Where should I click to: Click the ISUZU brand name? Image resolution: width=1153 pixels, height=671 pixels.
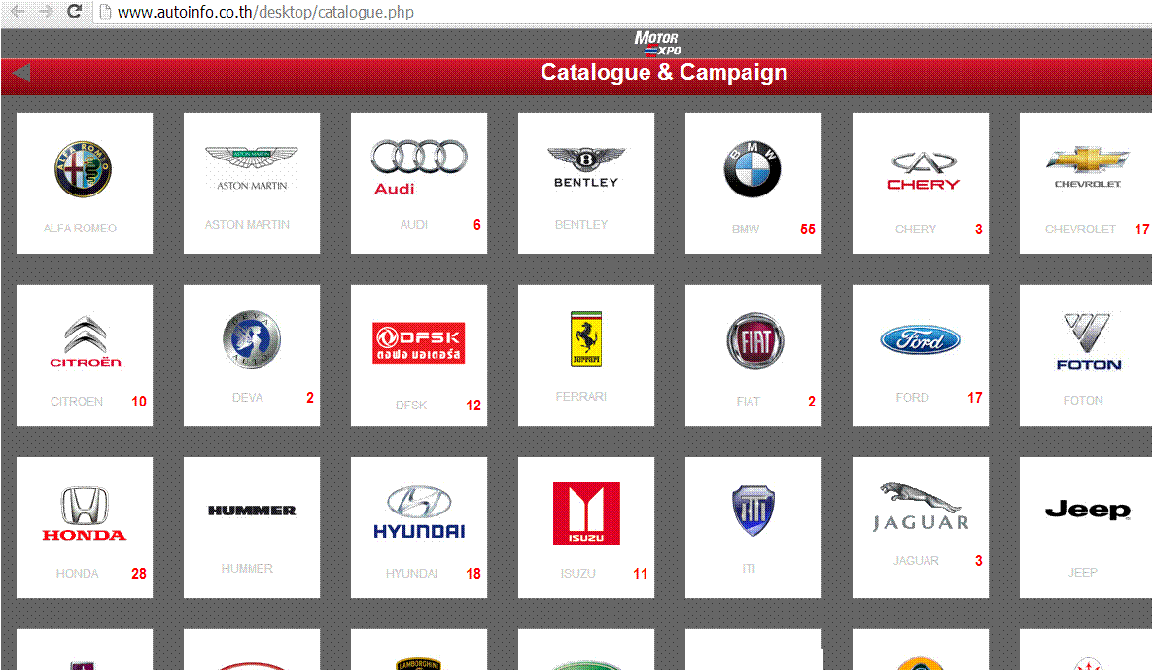(x=578, y=574)
